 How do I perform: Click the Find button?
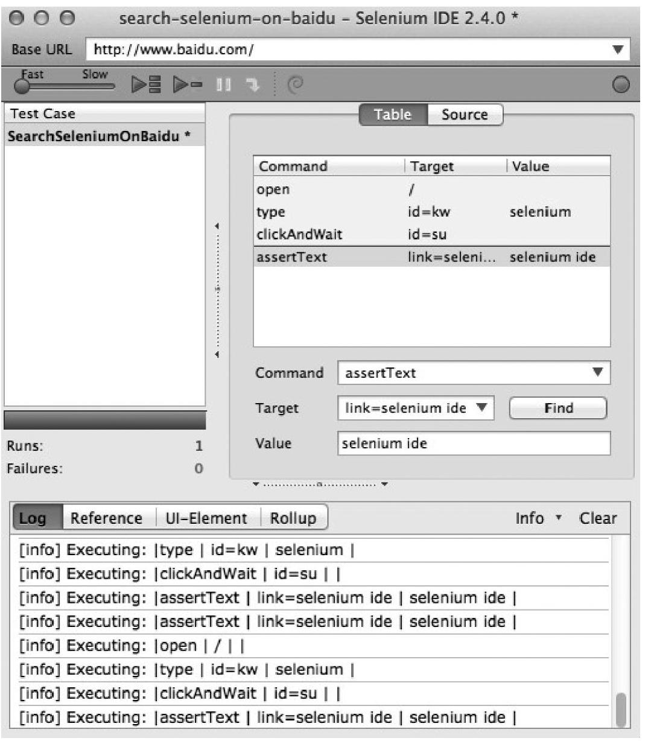[558, 408]
